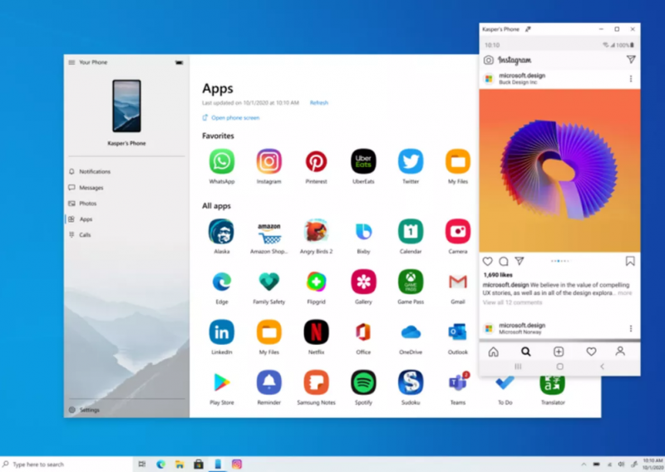Open the Spotify app icon
The image size is (665, 472).
363,382
